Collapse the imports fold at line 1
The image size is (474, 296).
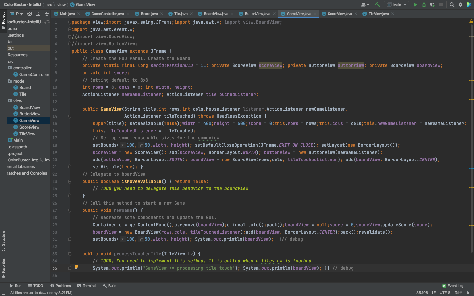point(70,22)
